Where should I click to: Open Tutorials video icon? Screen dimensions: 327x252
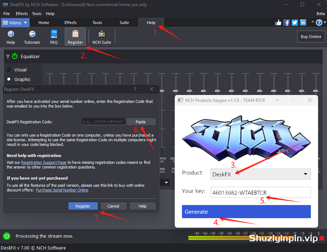[32, 37]
